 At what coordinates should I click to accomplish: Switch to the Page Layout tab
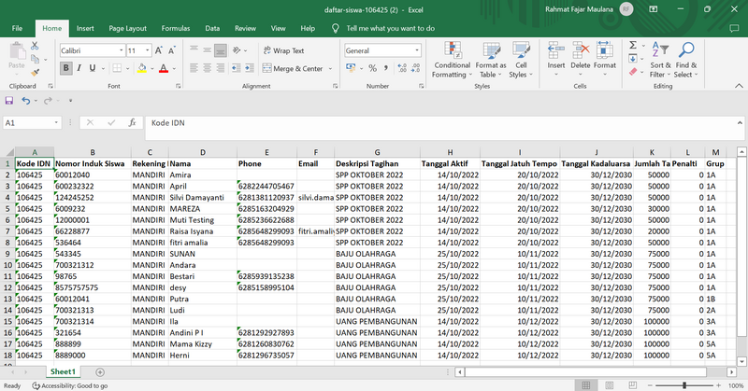(x=127, y=29)
